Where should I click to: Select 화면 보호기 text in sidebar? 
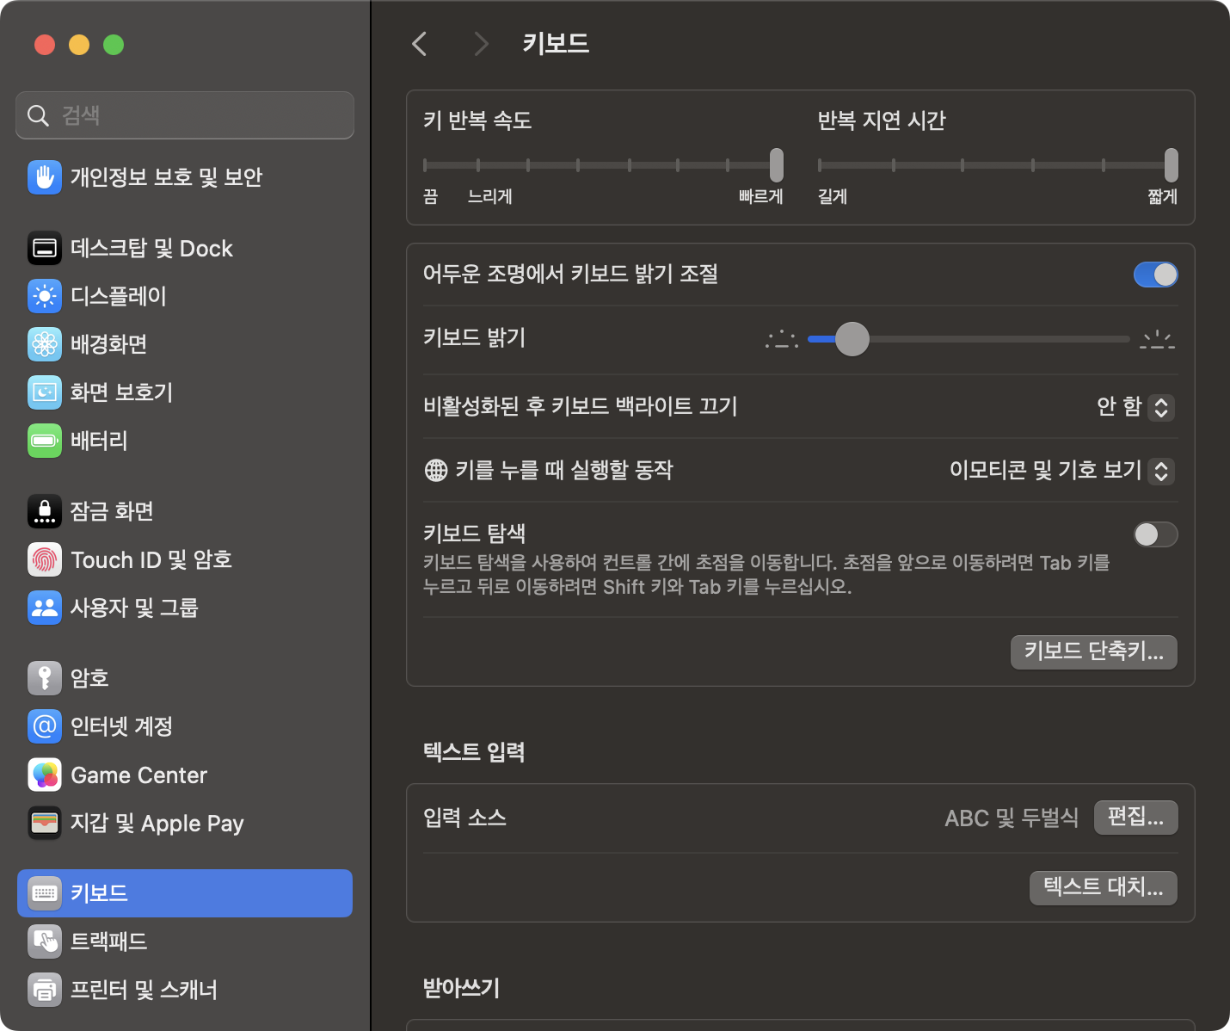pos(121,392)
